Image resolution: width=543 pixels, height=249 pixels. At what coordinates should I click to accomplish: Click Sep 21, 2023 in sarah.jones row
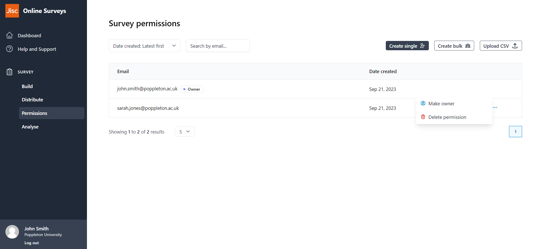(383, 108)
